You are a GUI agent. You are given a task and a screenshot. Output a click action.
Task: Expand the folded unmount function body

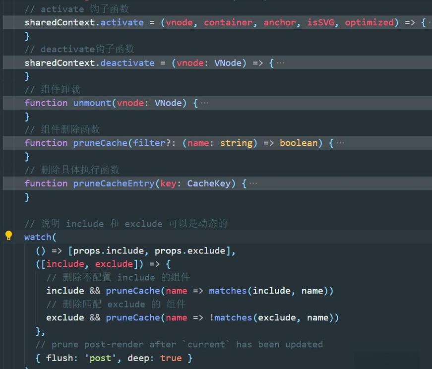coord(204,103)
